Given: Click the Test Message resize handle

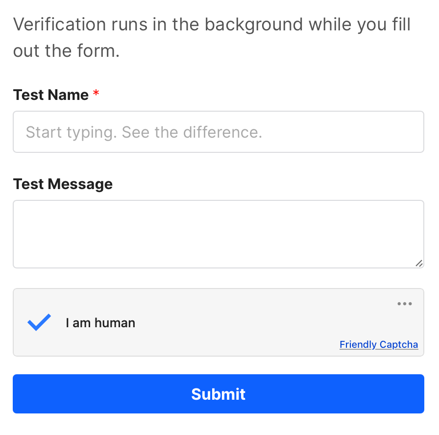Looking at the screenshot, I should point(419,263).
